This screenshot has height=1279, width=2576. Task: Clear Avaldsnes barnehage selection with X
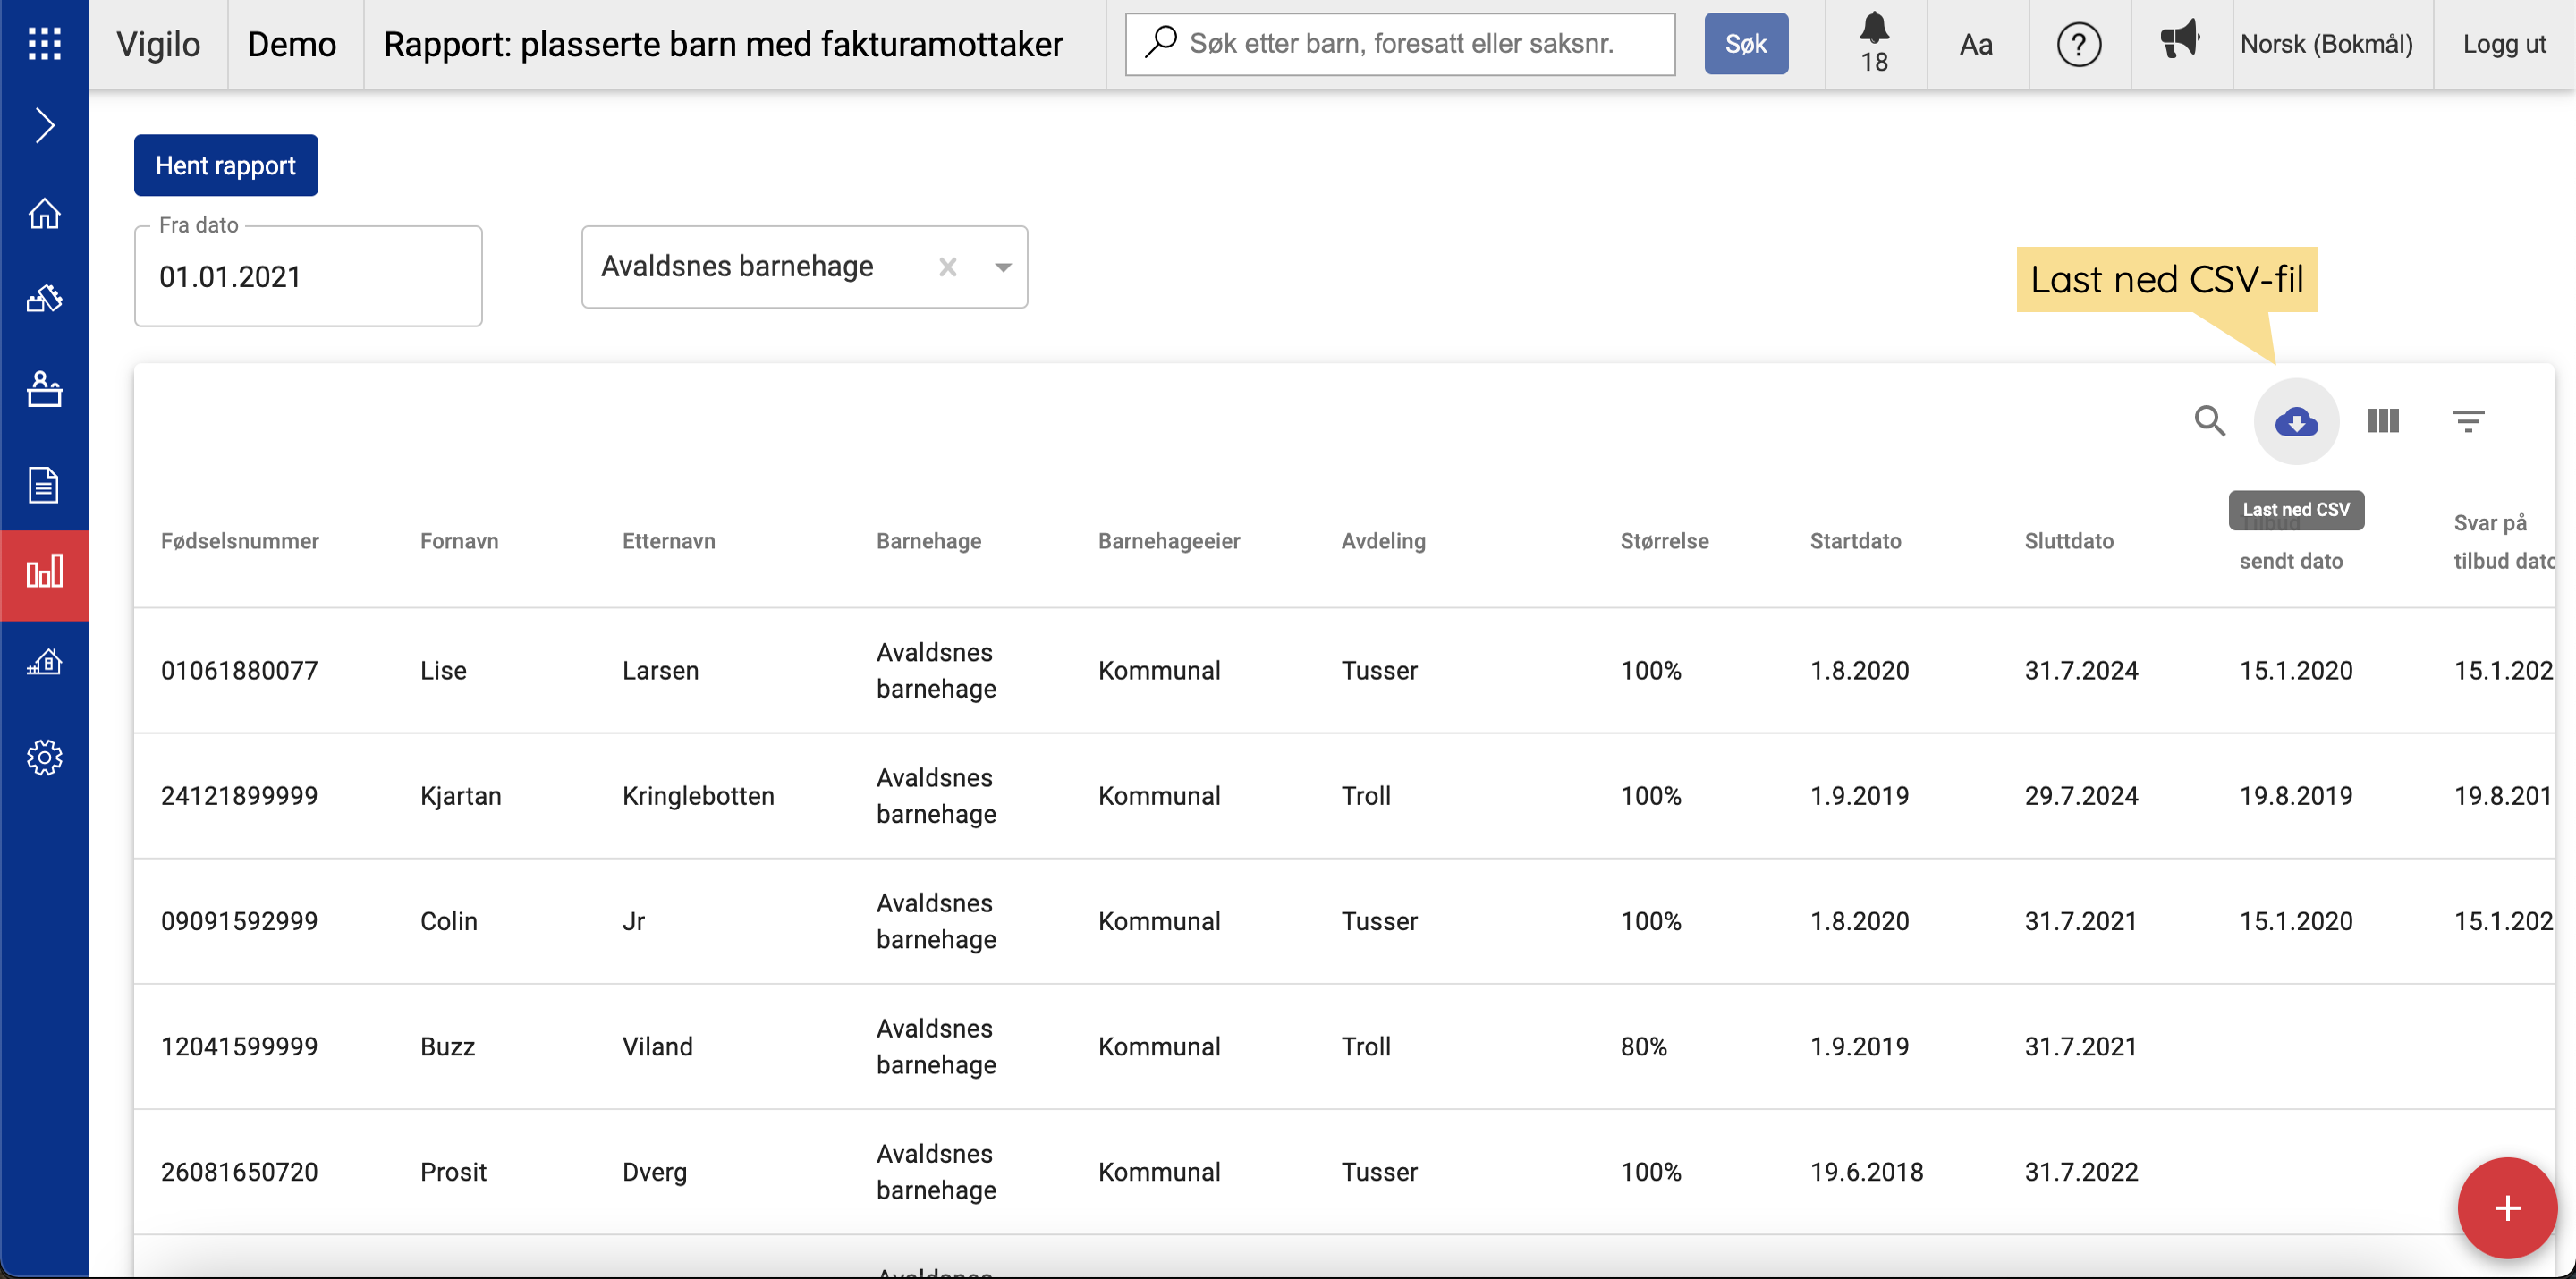[x=947, y=267]
